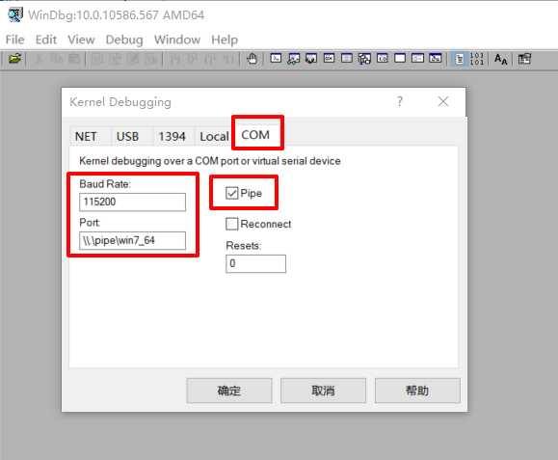Cancel with the 取消 button
Image resolution: width=558 pixels, height=460 pixels.
pyautogui.click(x=323, y=391)
